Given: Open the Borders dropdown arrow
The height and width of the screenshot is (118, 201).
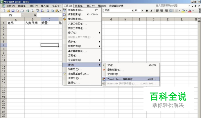Looking at the screenshot, I should 180,11.
